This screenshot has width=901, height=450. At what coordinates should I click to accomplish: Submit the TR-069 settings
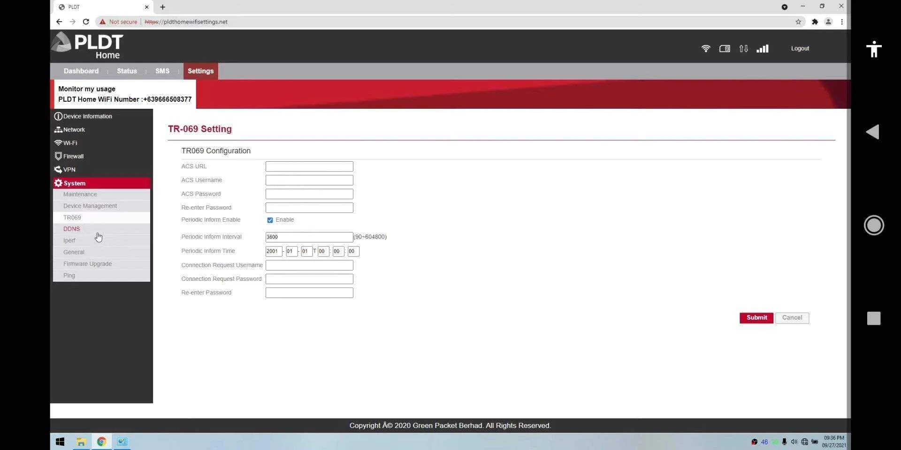(x=756, y=318)
